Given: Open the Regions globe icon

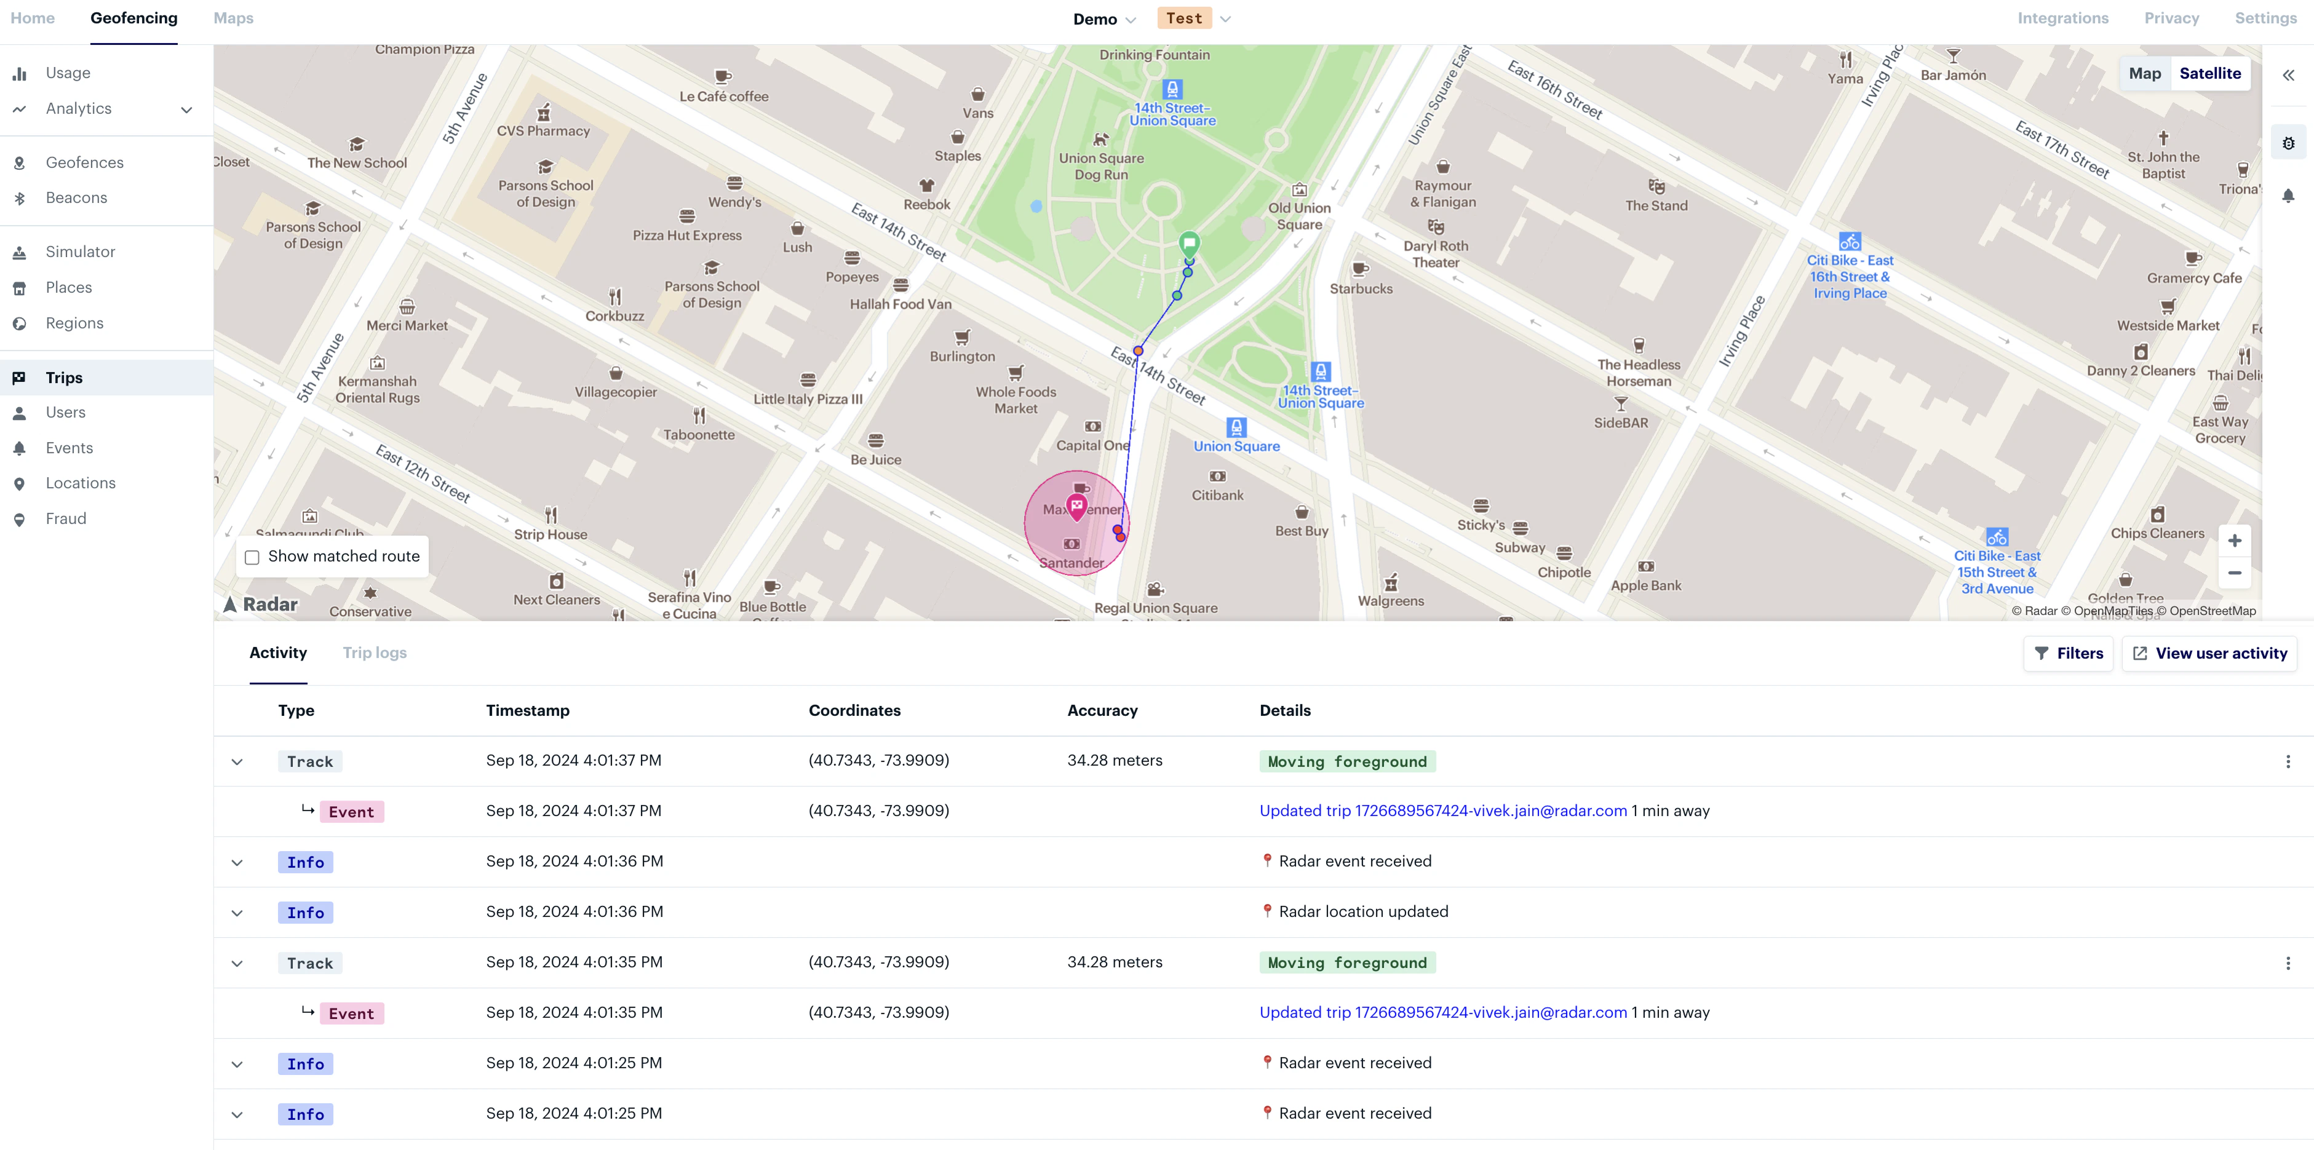Looking at the screenshot, I should (20, 322).
